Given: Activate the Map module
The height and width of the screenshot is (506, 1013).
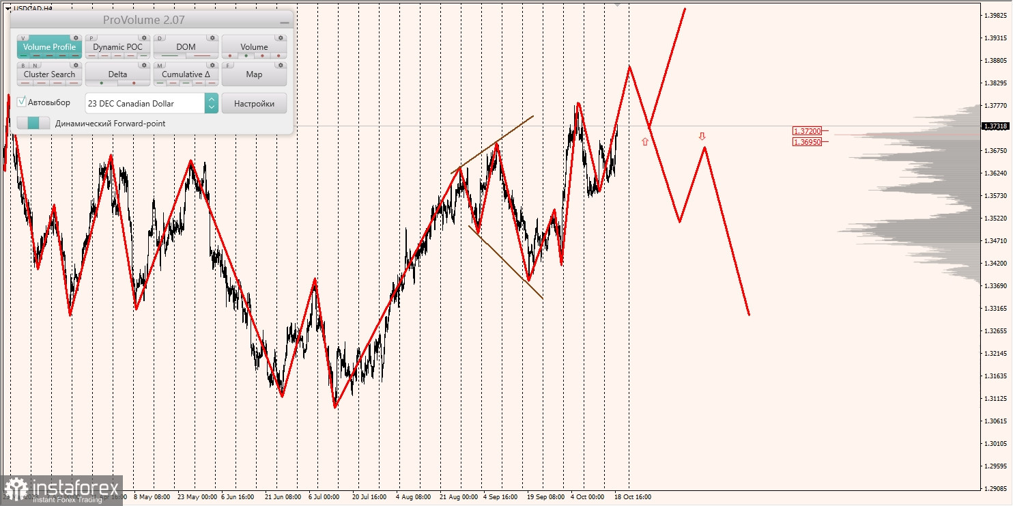Looking at the screenshot, I should [x=254, y=74].
